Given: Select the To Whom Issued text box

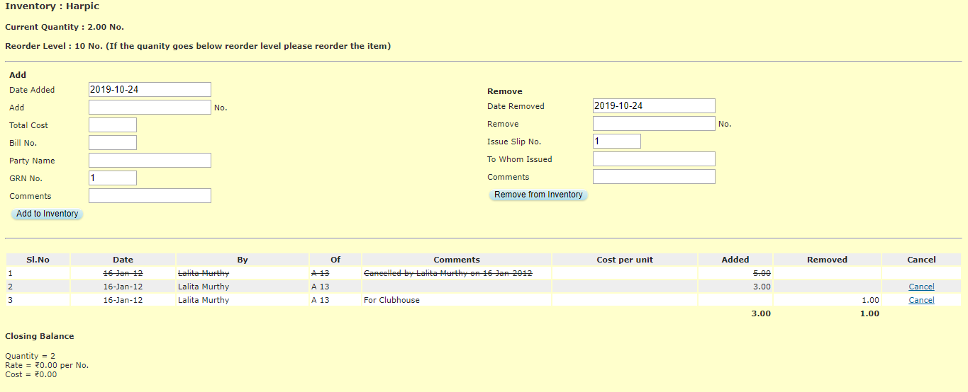Looking at the screenshot, I should tap(654, 159).
